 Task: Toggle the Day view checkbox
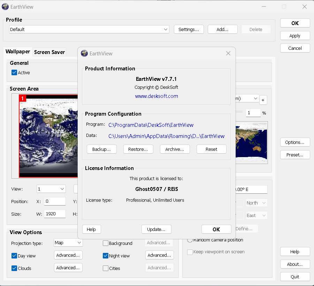(14, 256)
